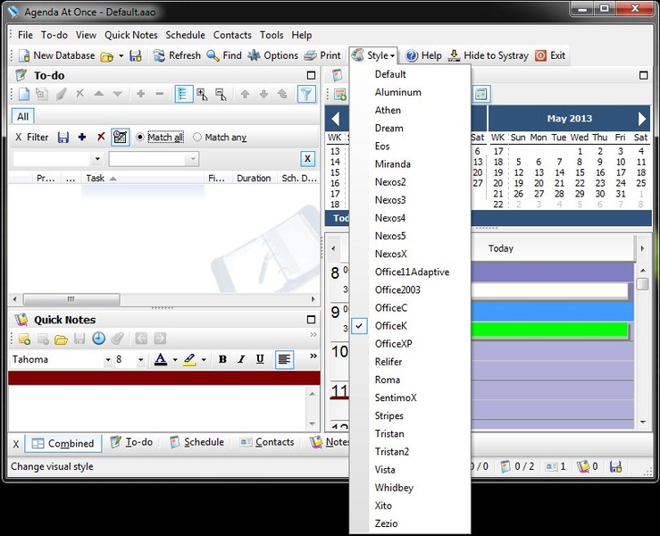Click the Help question mark icon
Viewport: 660px width, 536px height.
[412, 55]
